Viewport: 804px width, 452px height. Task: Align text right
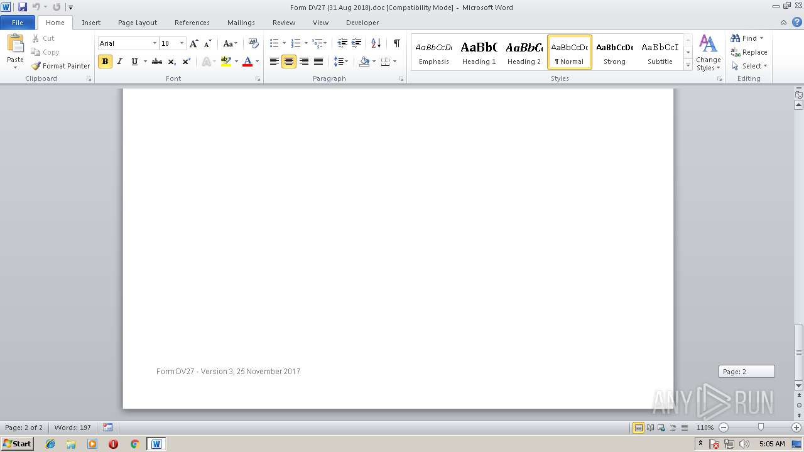[x=304, y=62]
